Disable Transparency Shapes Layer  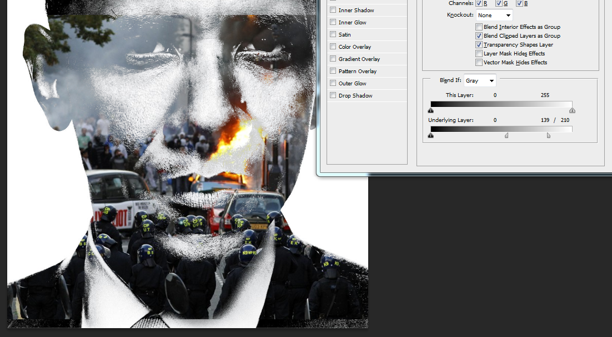click(479, 44)
